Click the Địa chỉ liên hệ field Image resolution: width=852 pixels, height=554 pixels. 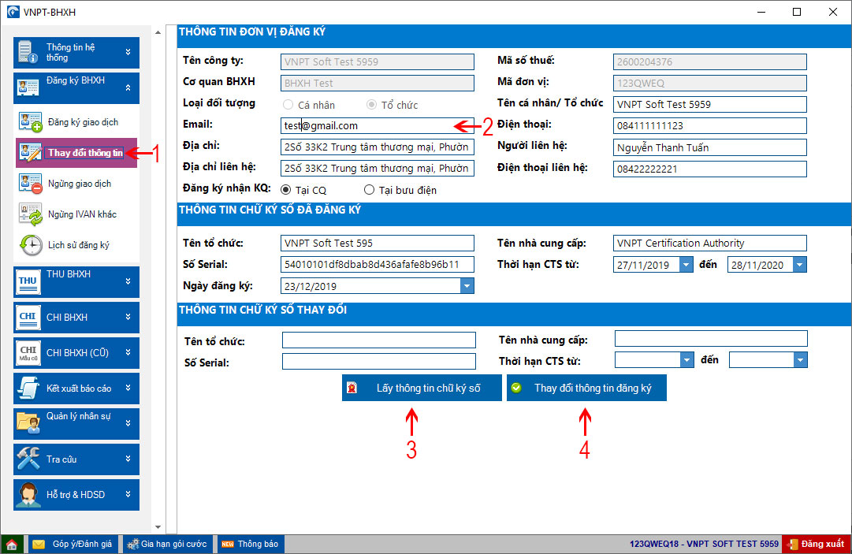coord(377,169)
